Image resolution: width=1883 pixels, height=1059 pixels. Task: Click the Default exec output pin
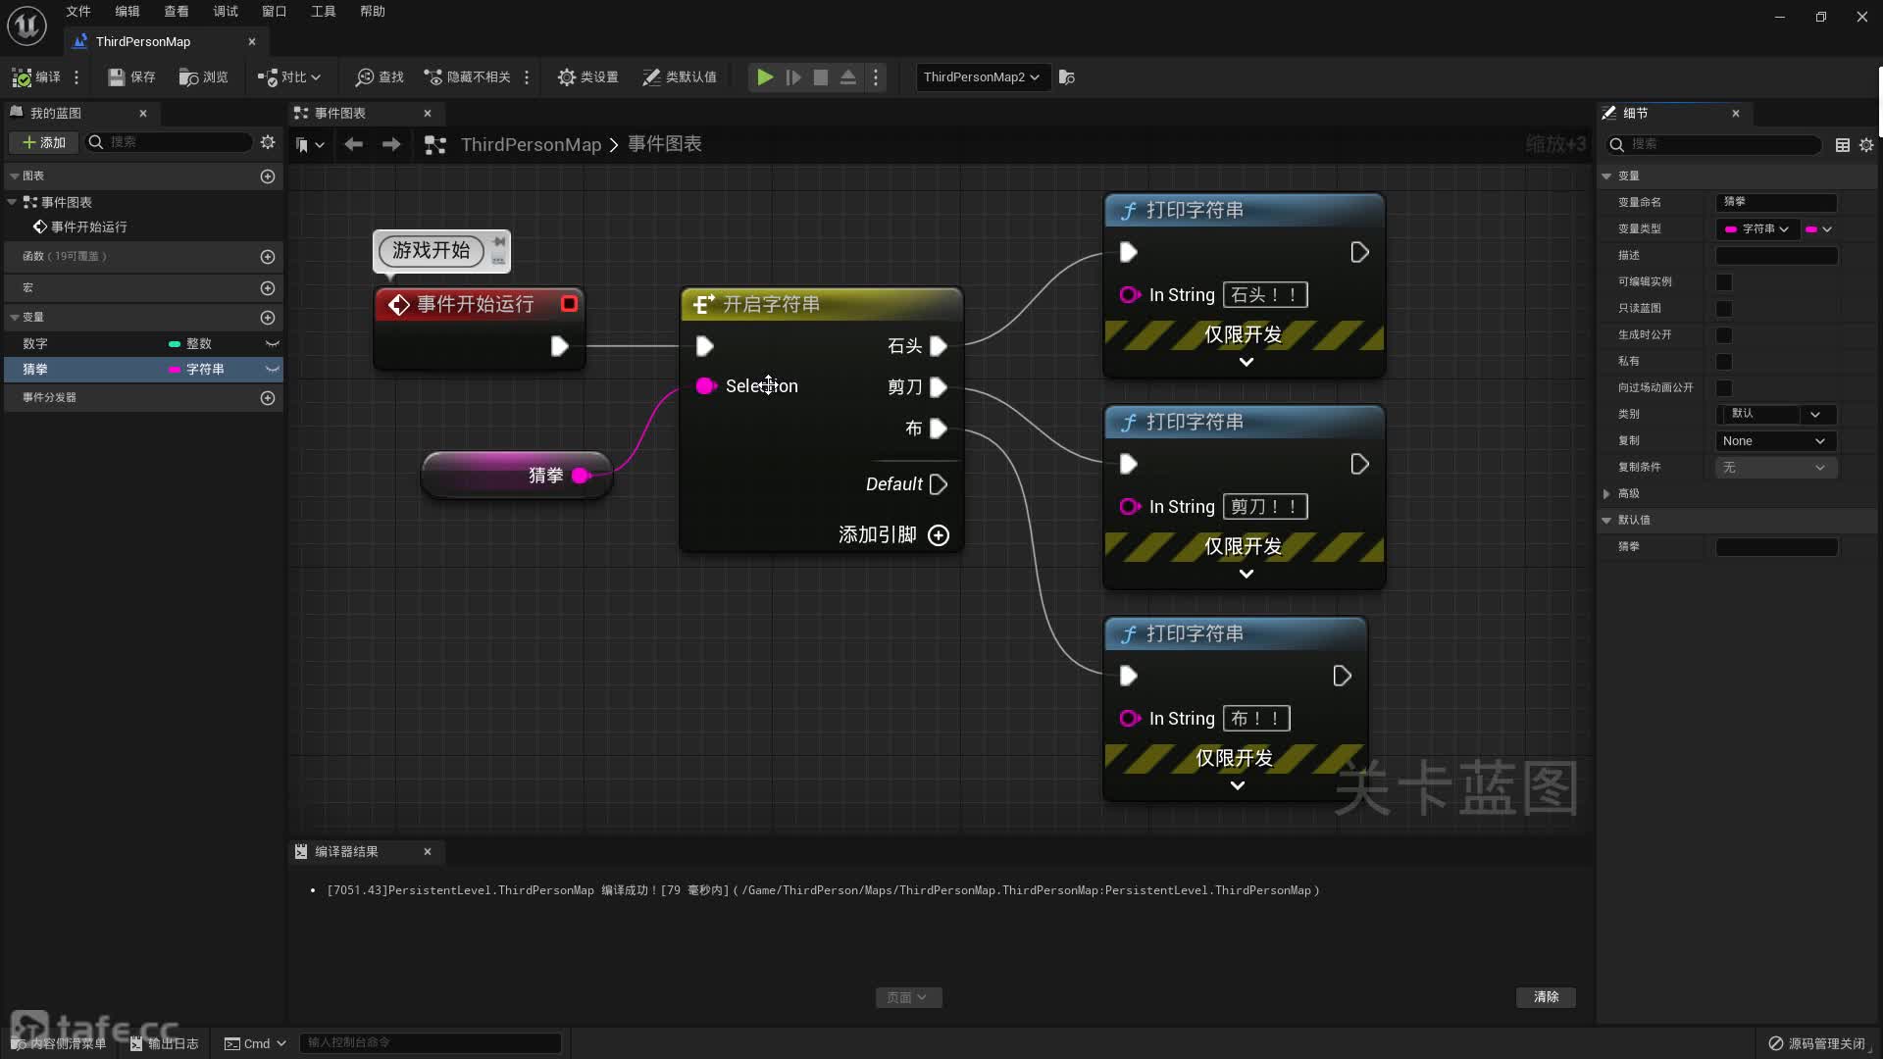(x=939, y=484)
